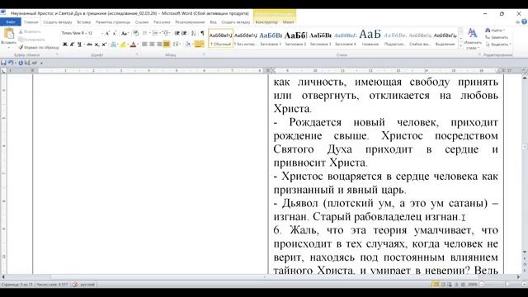Screen dimensions: 528x297
Task: Switch to the Рецензирование ribbon tab
Action: [190, 22]
